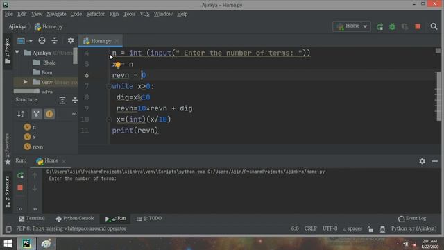Show more Structure toolbar options
The image size is (444, 250).
(74, 114)
